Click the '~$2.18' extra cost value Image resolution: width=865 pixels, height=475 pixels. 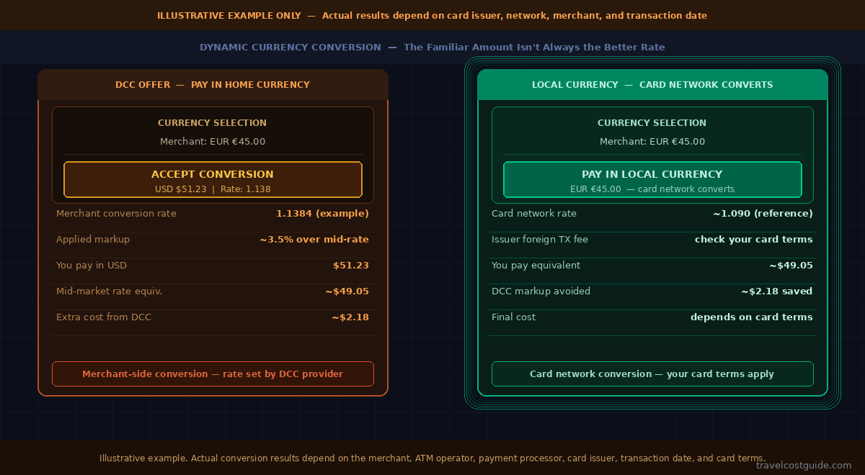350,317
